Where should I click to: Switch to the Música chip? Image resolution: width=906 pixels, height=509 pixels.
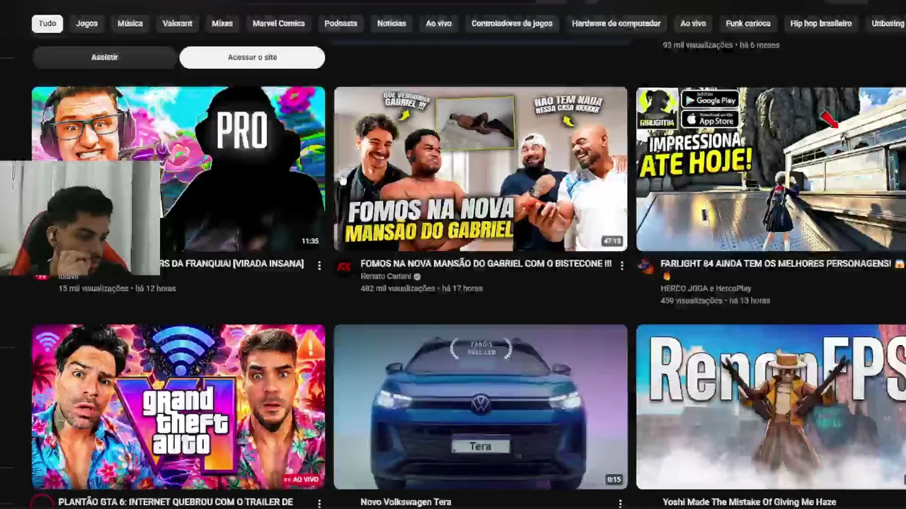[130, 23]
